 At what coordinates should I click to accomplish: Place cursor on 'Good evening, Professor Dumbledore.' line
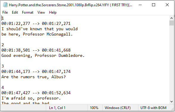pyautogui.click(x=43, y=56)
